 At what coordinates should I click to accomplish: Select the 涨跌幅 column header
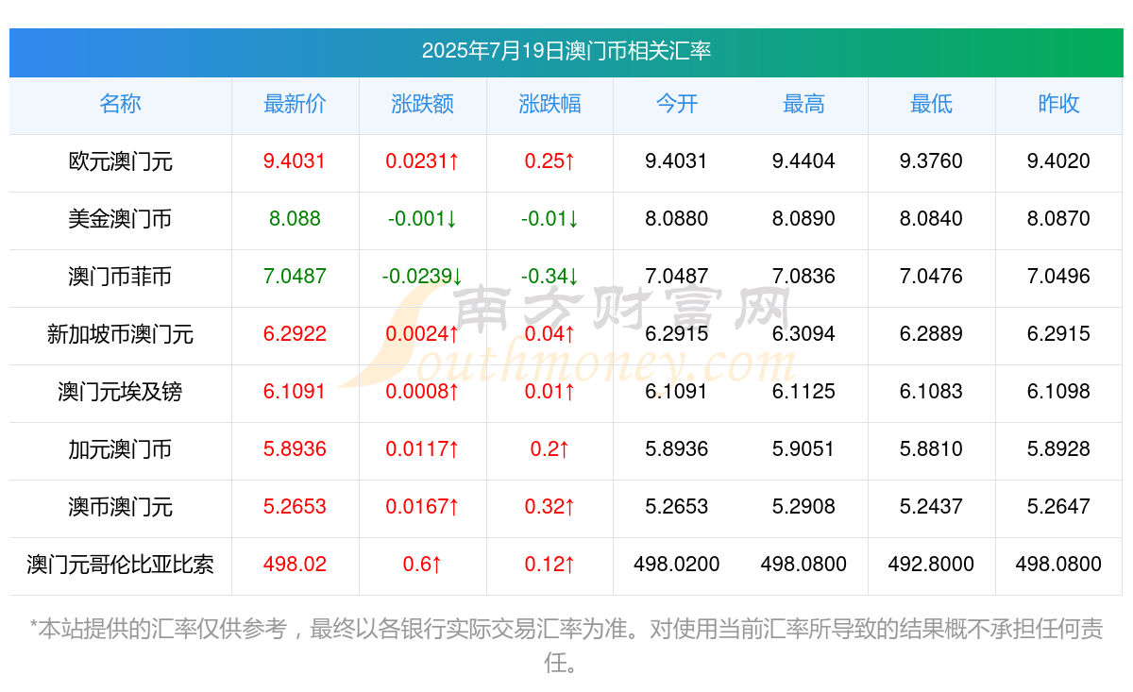click(x=550, y=104)
